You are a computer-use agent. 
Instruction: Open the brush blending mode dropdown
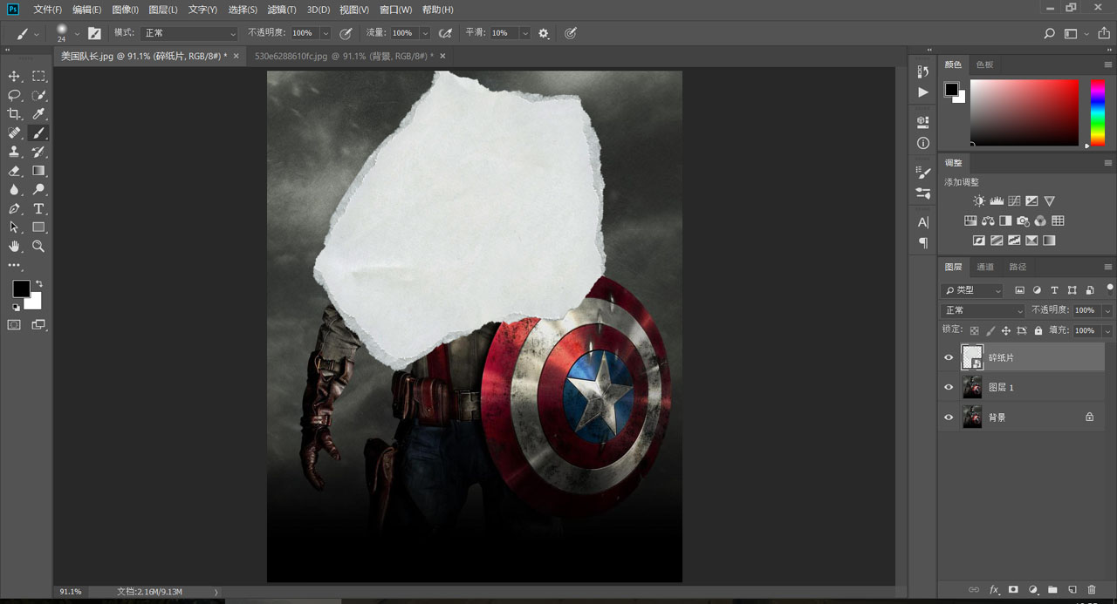tap(189, 33)
